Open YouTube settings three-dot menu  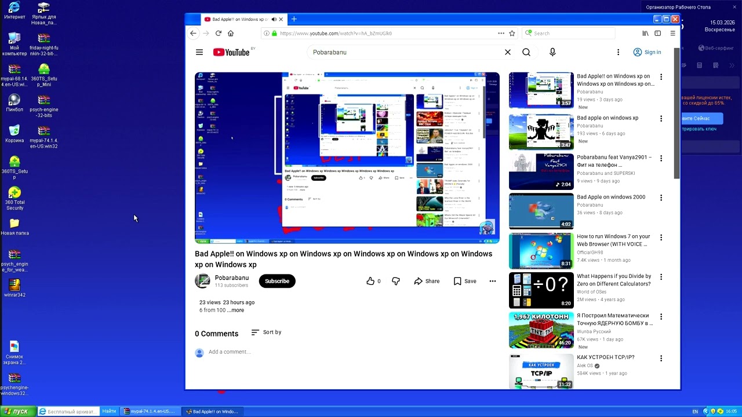click(x=618, y=52)
